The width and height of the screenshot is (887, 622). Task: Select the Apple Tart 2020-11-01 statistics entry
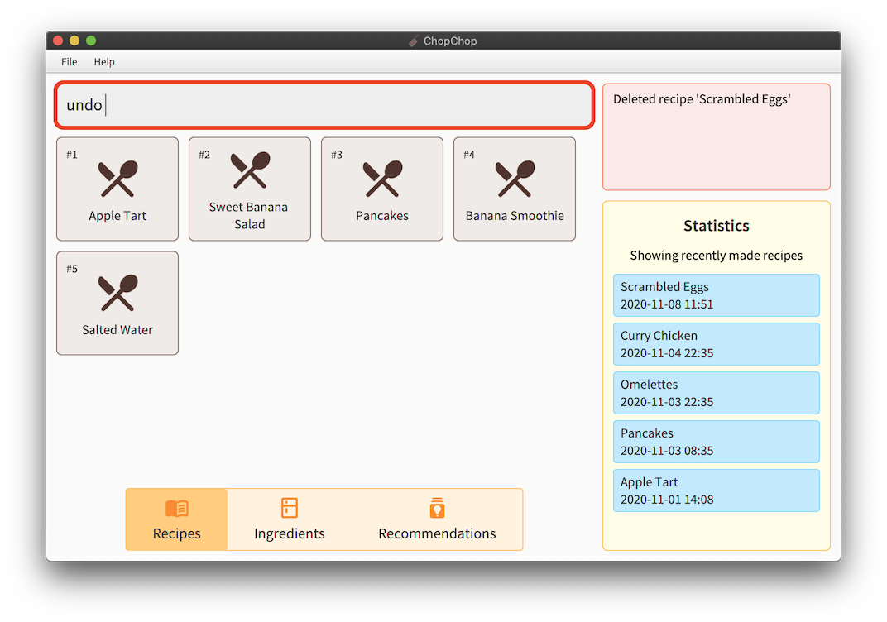tap(717, 490)
